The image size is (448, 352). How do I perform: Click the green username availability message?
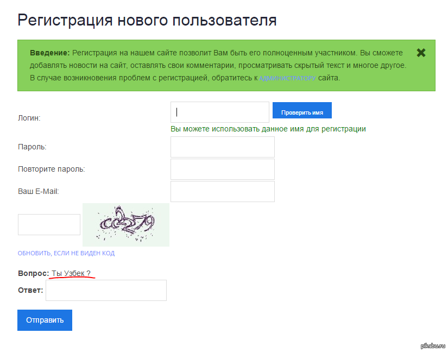click(268, 129)
